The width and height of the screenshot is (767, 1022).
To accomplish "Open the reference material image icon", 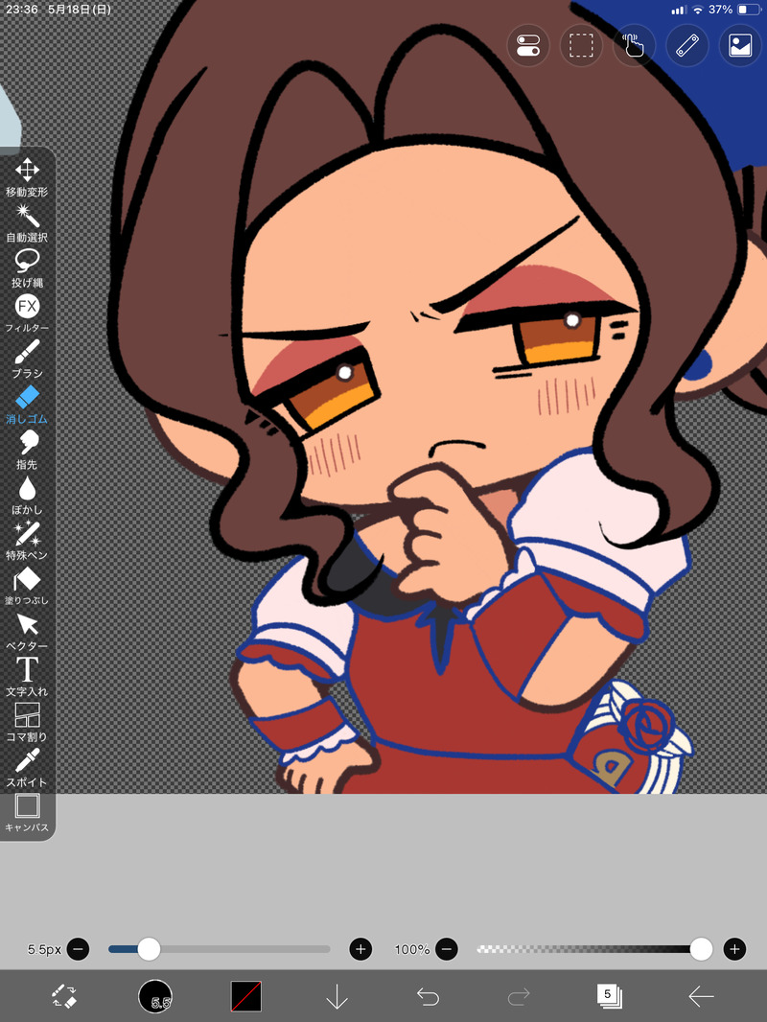I will click(x=739, y=46).
